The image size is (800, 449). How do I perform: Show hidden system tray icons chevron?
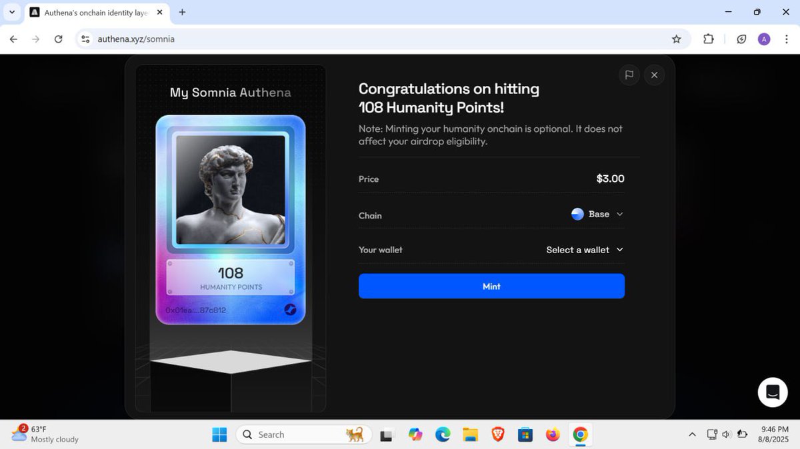pyautogui.click(x=692, y=434)
